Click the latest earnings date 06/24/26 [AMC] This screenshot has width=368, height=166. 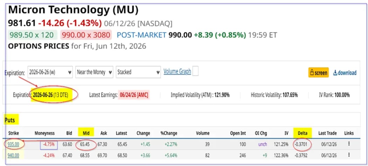[x=134, y=95]
